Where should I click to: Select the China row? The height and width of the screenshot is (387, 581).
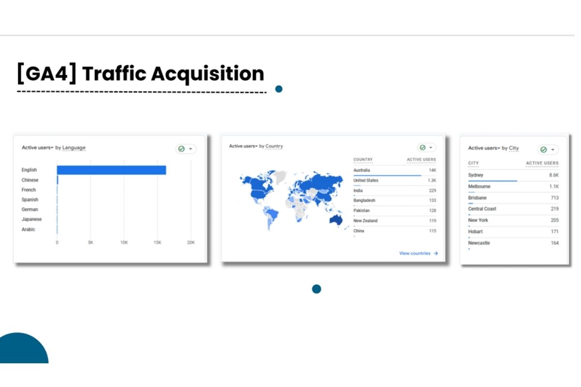(395, 231)
